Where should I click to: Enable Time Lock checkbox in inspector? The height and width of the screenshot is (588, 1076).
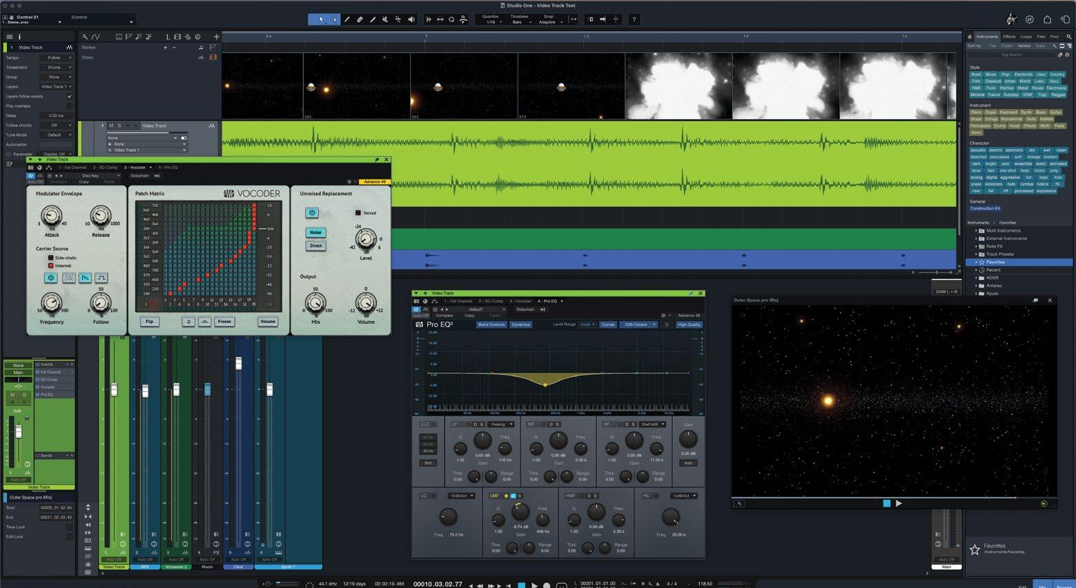tap(69, 527)
